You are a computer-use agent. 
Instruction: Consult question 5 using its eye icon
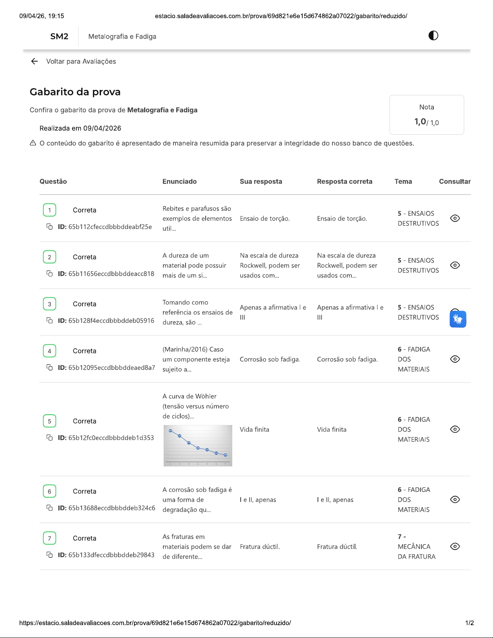455,429
